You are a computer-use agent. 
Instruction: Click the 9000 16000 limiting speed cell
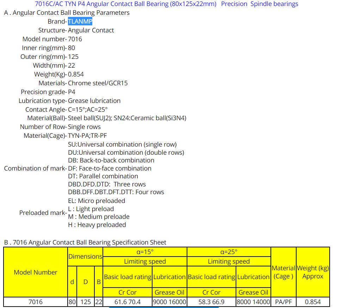(x=169, y=302)
